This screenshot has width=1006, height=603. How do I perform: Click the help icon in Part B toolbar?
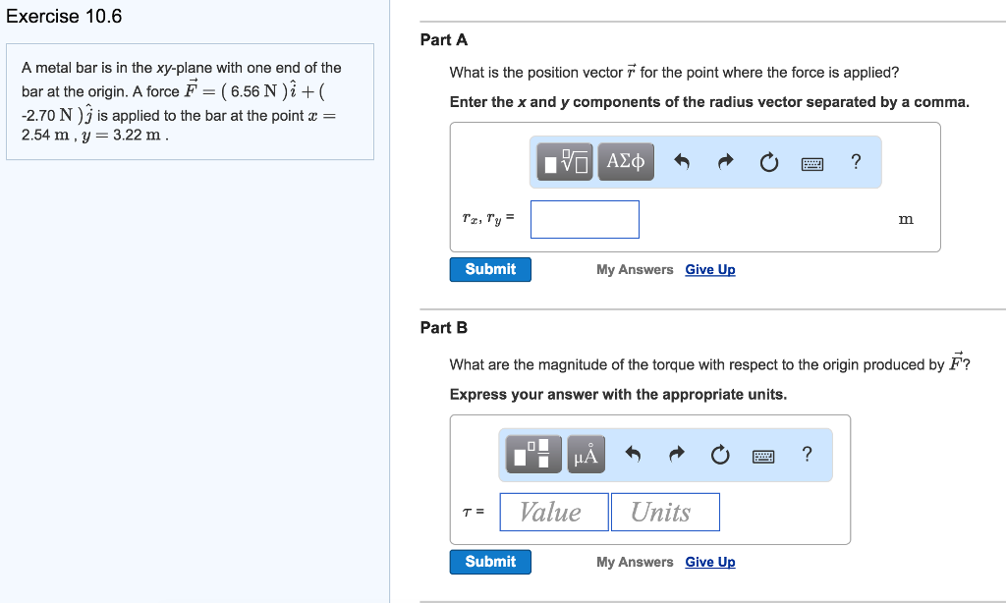[807, 454]
